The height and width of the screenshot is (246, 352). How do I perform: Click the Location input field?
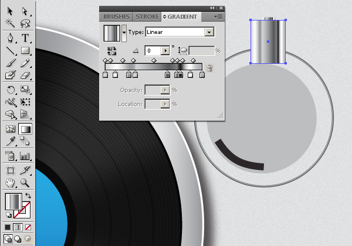coord(153,104)
